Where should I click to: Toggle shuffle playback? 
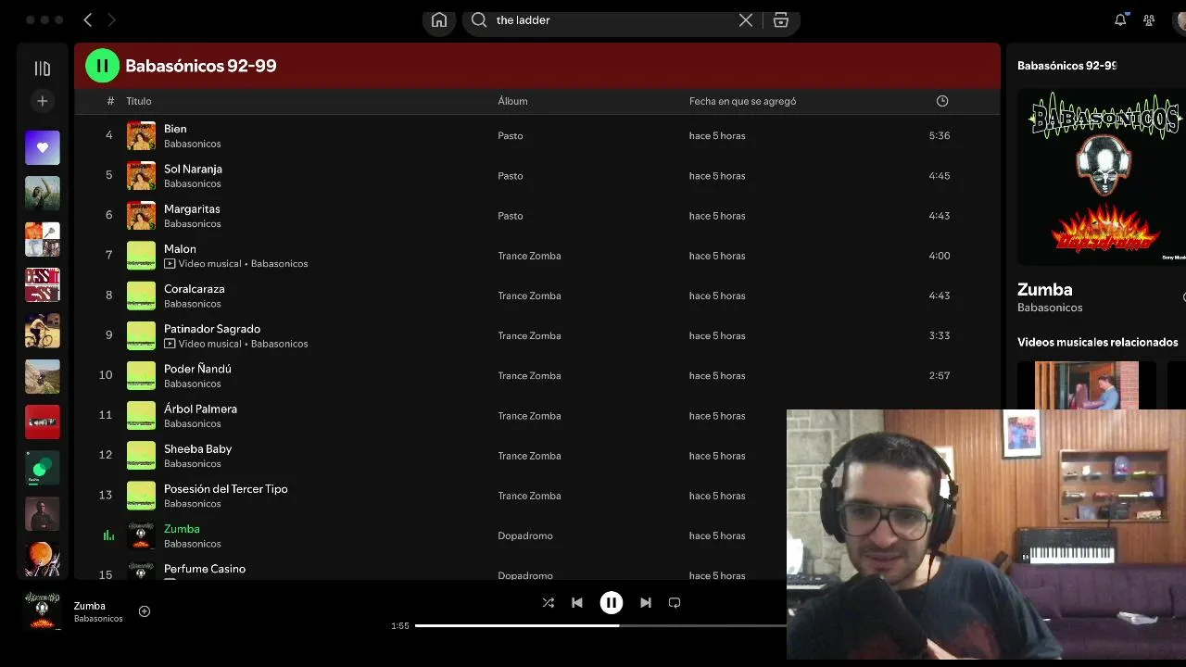pyautogui.click(x=549, y=602)
